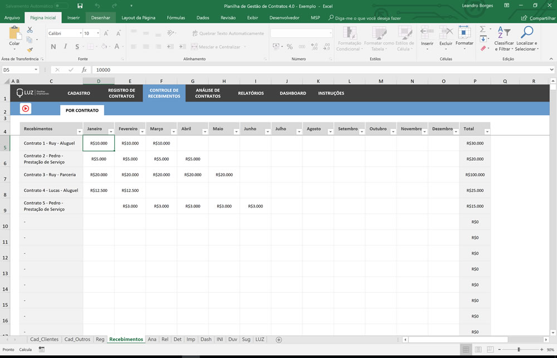Switch to Page Layout view icon
The height and width of the screenshot is (358, 557).
pyautogui.click(x=478, y=350)
